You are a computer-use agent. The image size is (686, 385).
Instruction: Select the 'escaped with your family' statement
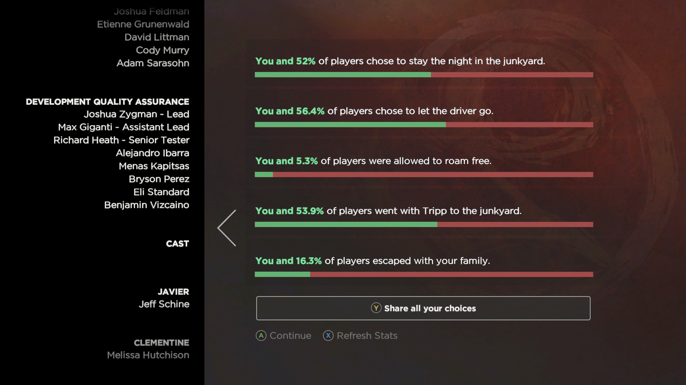pos(373,261)
